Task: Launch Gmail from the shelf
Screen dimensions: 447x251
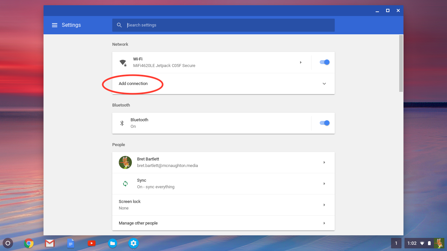Action: click(50, 243)
